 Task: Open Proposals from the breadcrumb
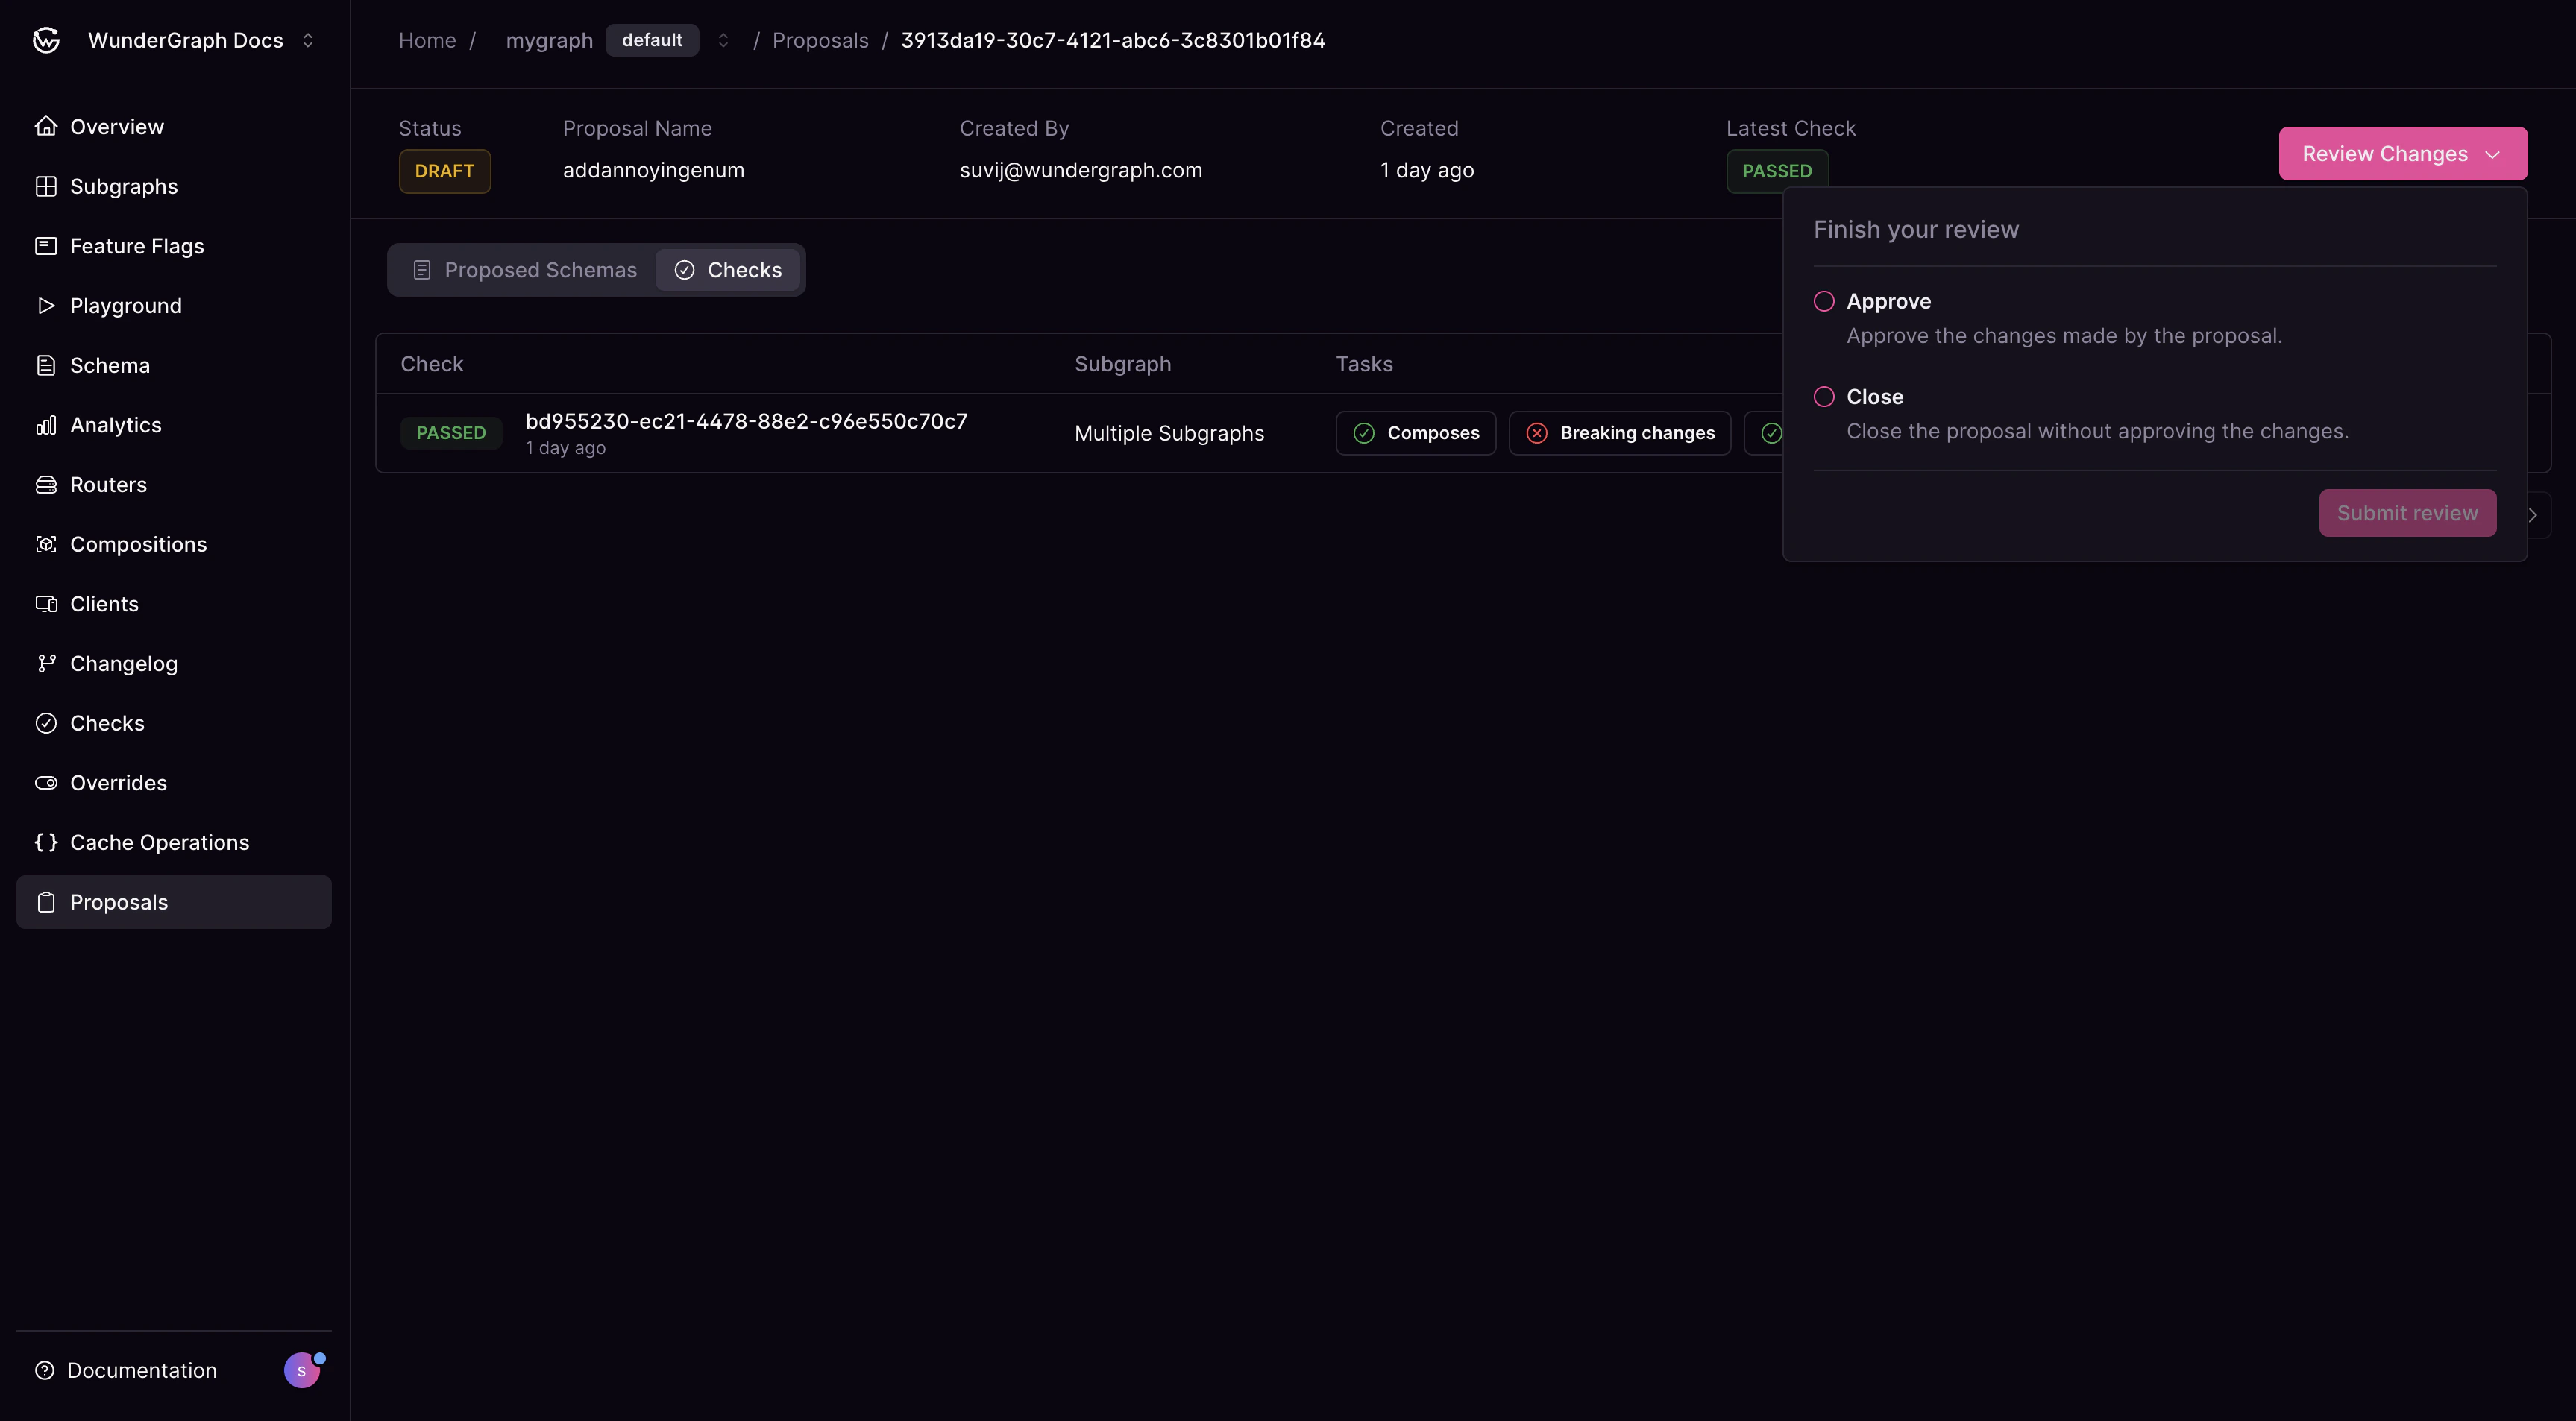coord(820,40)
